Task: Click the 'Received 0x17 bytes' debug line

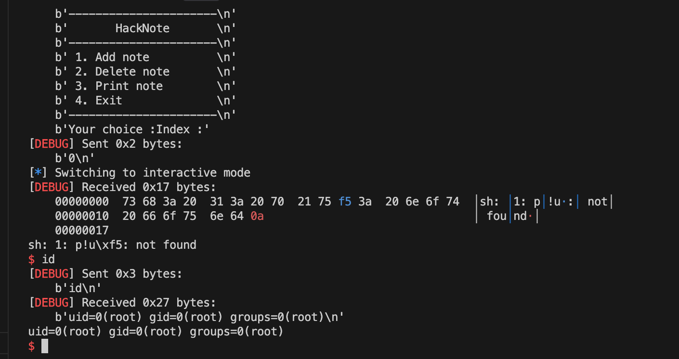Action: coord(148,187)
